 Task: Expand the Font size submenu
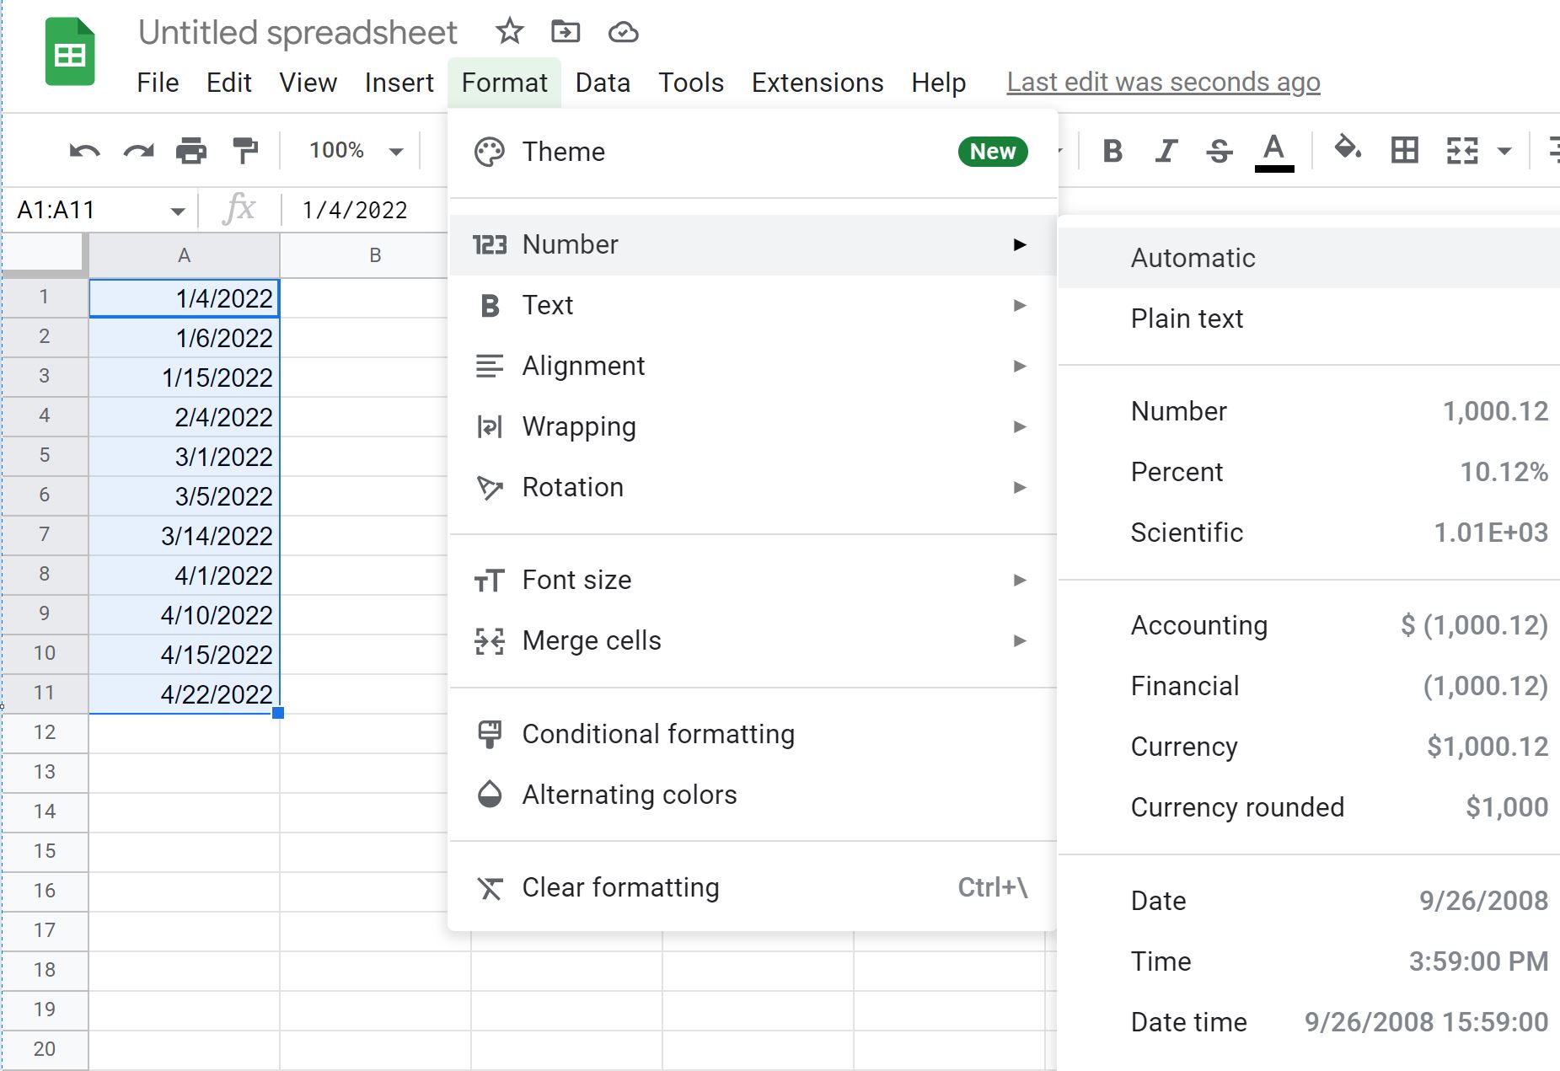point(753,580)
